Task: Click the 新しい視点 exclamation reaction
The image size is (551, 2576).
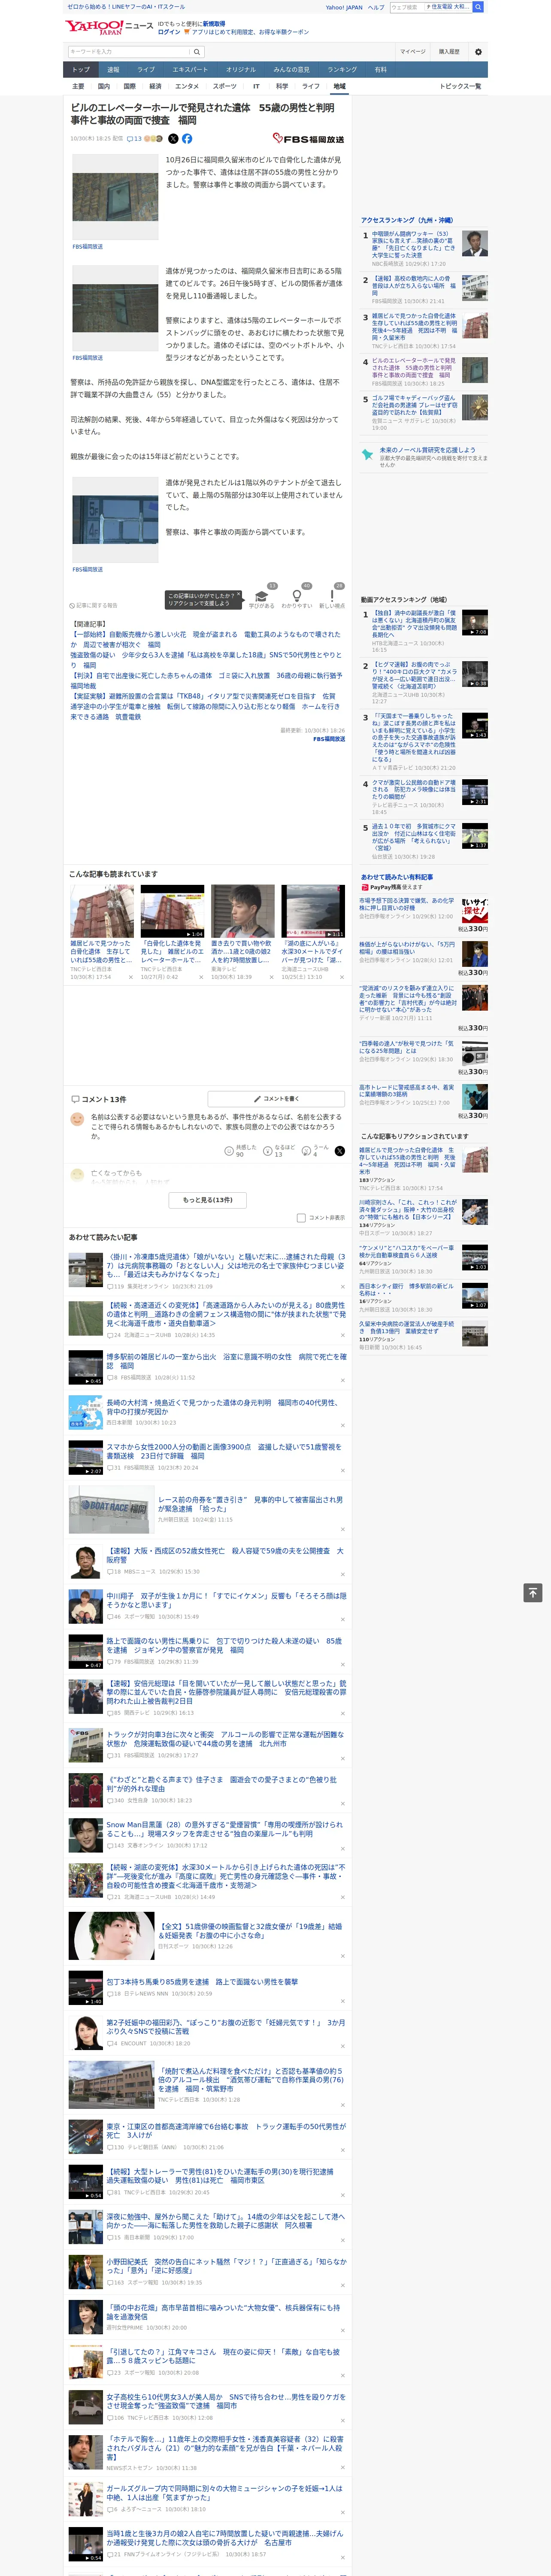Action: coord(332,596)
